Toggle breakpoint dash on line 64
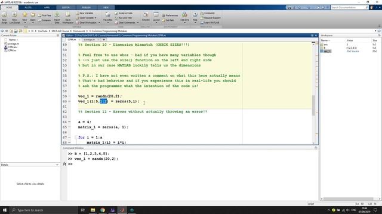This screenshot has width=382, height=214. pos(69,122)
